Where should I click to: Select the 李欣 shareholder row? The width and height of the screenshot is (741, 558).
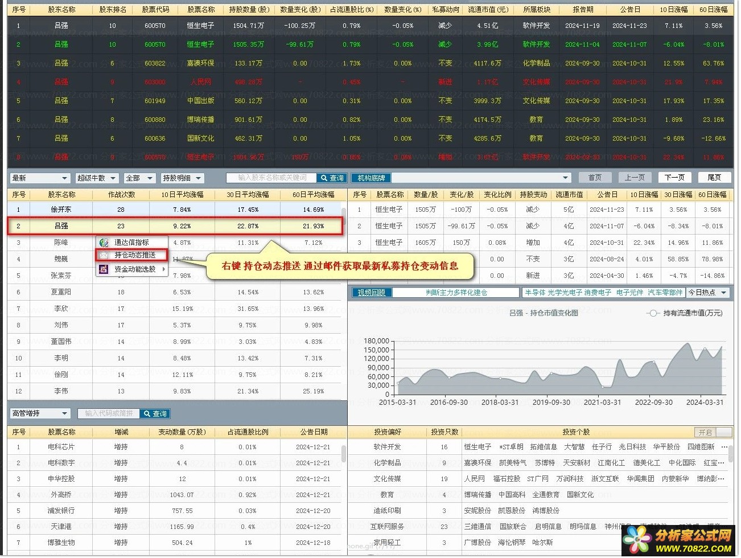pos(174,309)
